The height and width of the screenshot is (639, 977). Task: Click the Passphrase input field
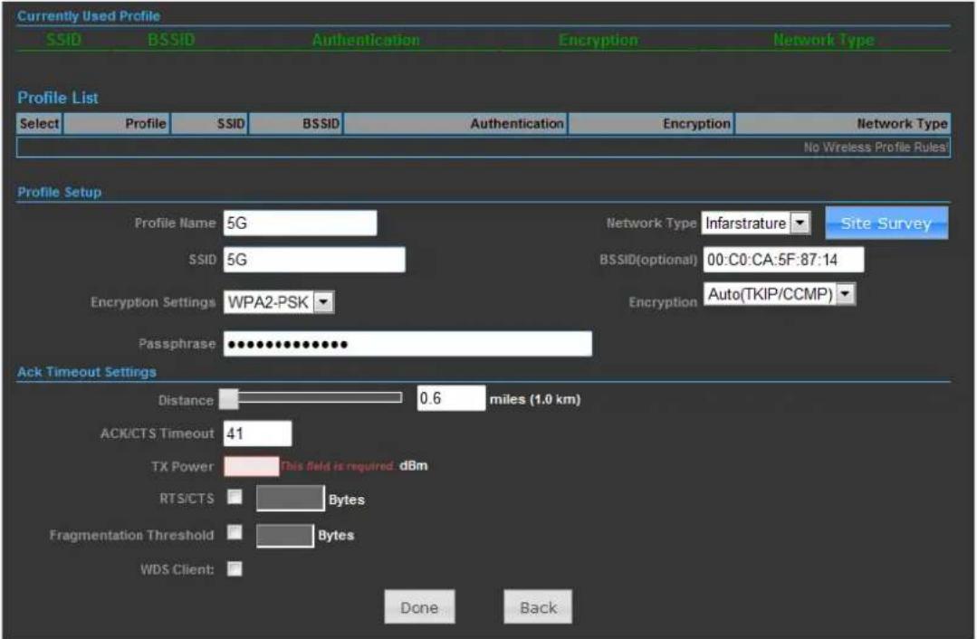408,344
